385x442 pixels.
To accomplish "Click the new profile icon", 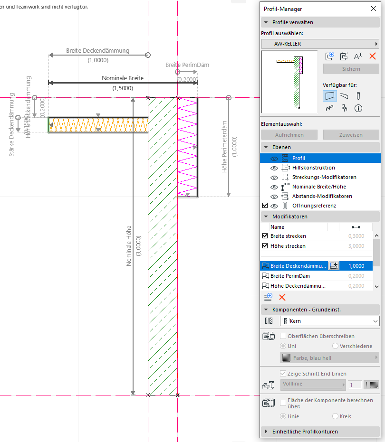I will [330, 56].
